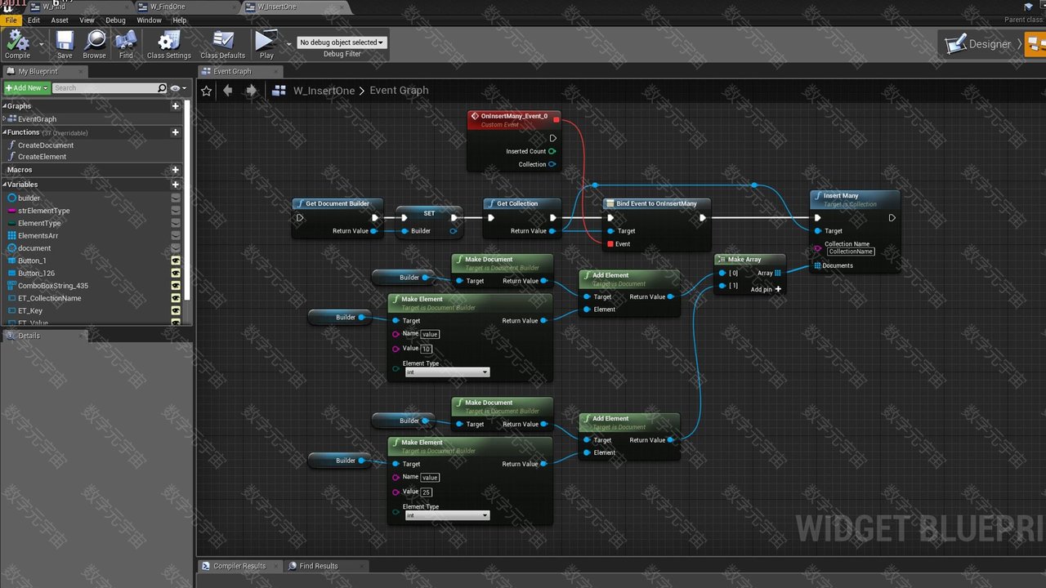The height and width of the screenshot is (588, 1046).
Task: Open Find in the toolbar
Action: [x=126, y=44]
